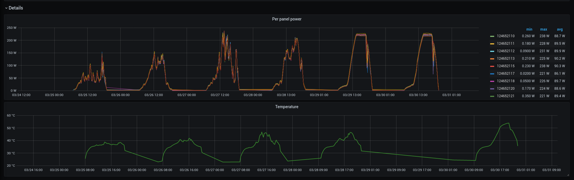Viewport: 574px width, 180px height.
Task: Toggle series 124652110 in legend
Action: (x=506, y=36)
